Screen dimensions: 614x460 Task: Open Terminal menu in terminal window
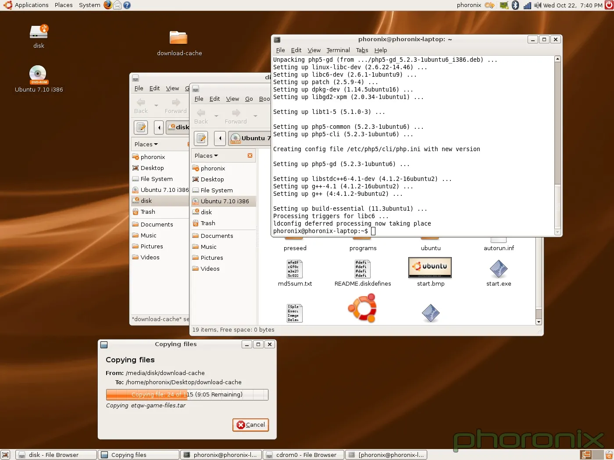pos(338,50)
